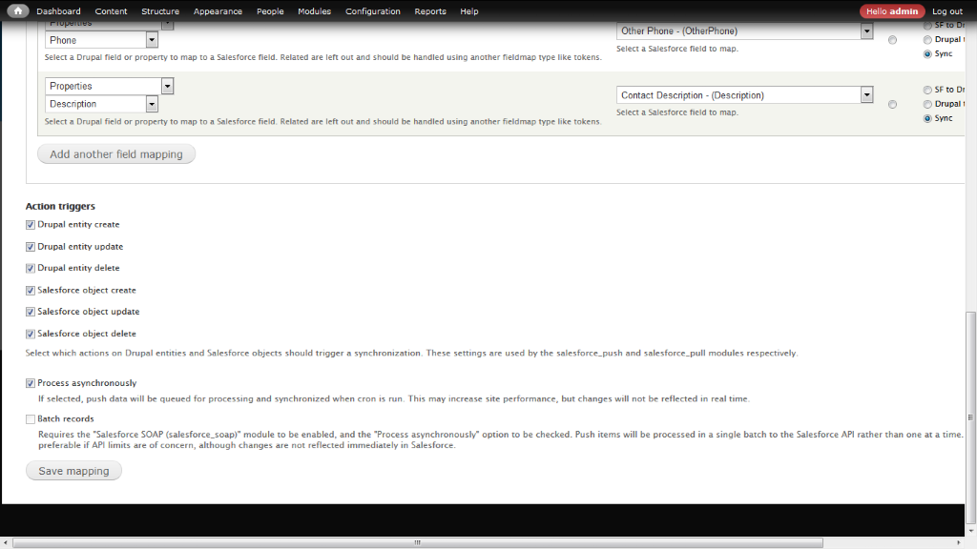Click horizontal scrollbar left arrow
Image resolution: width=977 pixels, height=549 pixels.
click(6, 542)
